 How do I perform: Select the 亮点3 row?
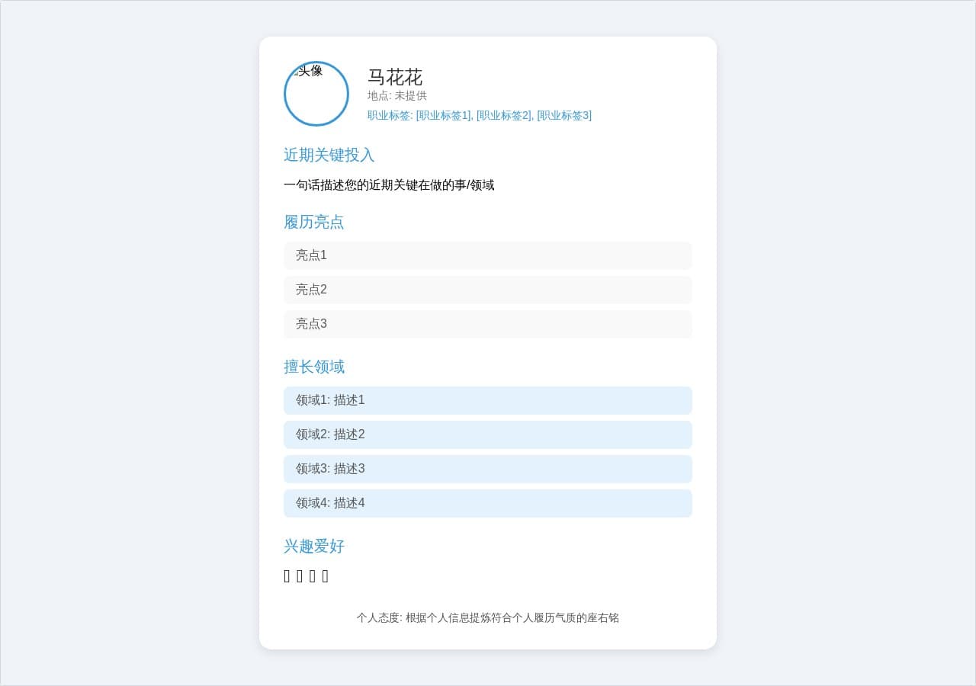click(x=488, y=324)
